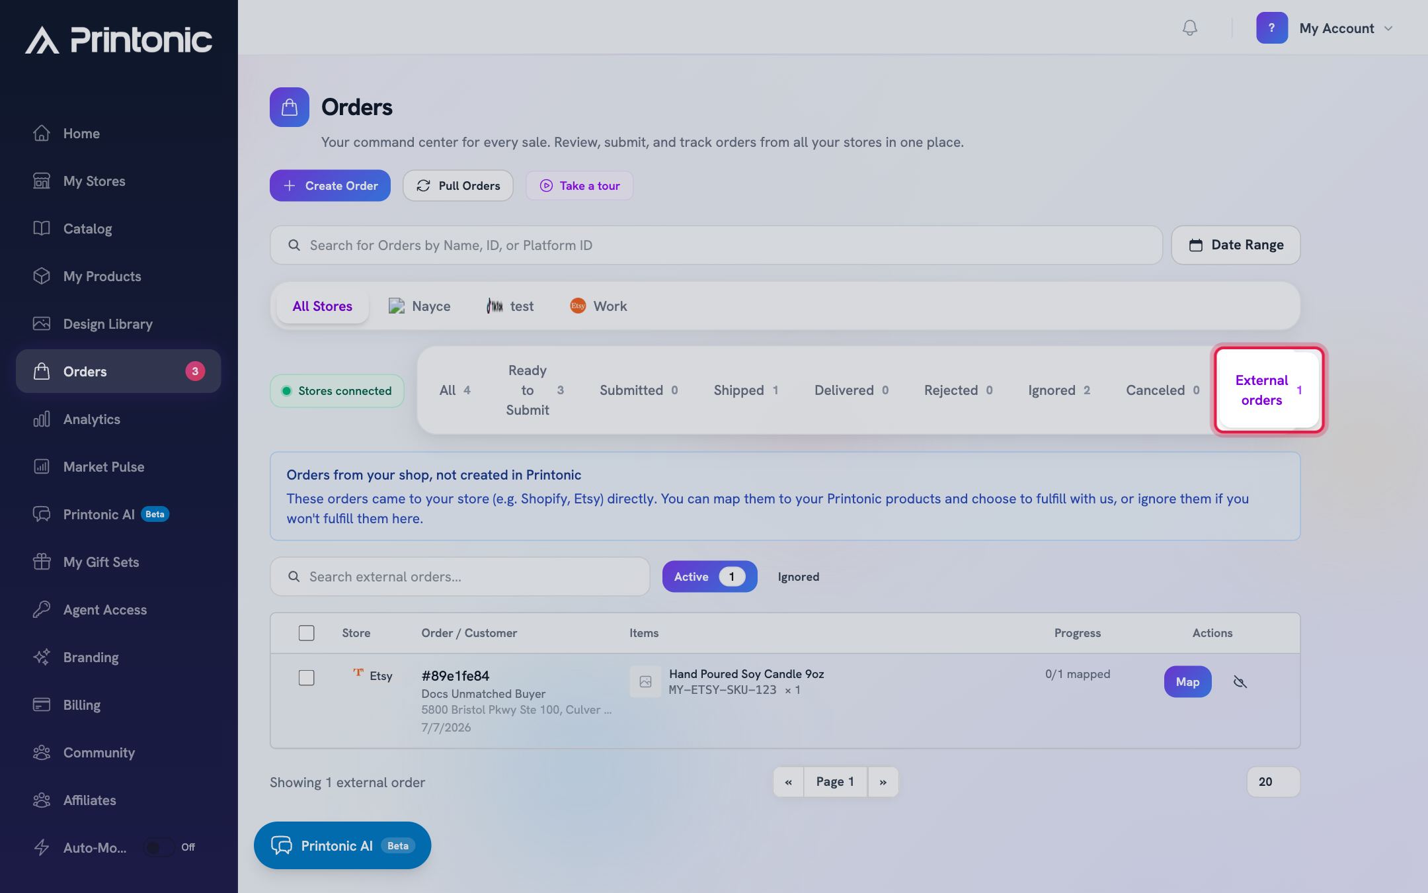The height and width of the screenshot is (893, 1428).
Task: Show Canceled orders tab
Action: [x=1163, y=390]
